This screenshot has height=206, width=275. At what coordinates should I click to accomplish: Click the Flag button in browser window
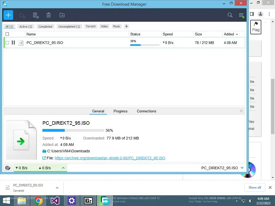coord(256,27)
